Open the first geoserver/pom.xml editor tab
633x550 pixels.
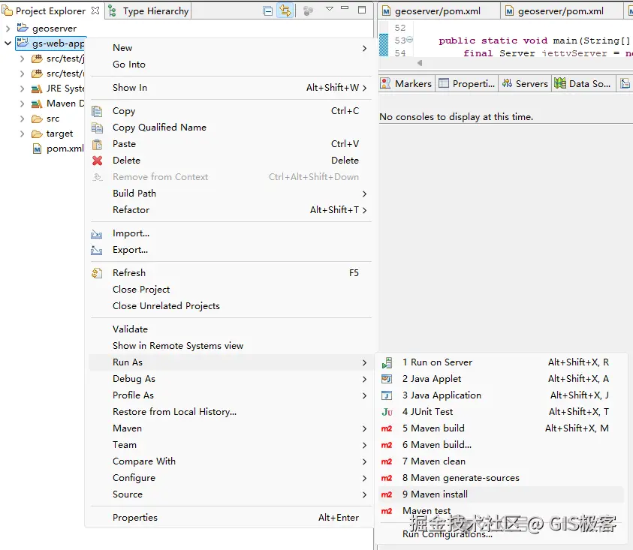[x=439, y=11]
